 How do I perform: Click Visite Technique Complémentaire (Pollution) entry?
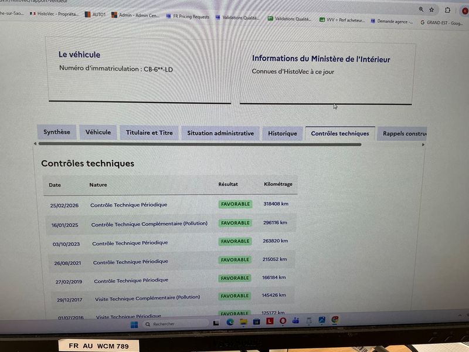coord(148,298)
